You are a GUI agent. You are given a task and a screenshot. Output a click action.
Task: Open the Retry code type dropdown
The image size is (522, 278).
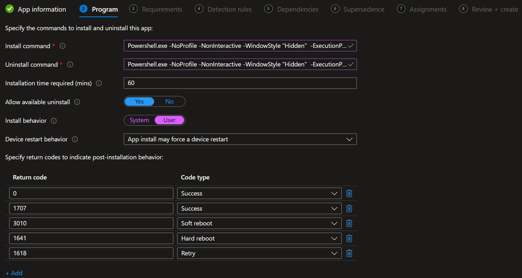[259, 253]
